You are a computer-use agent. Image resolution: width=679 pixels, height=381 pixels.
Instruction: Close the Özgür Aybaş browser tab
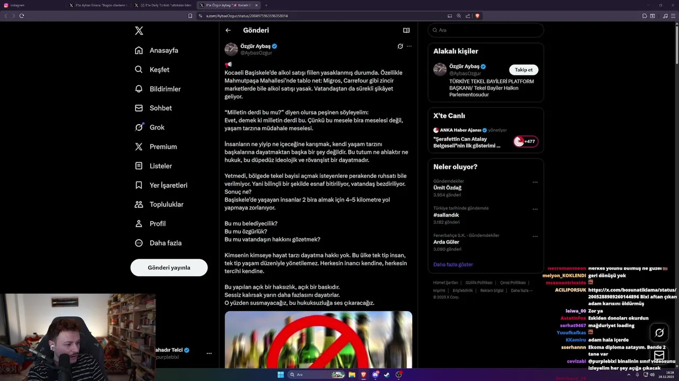tap(257, 5)
